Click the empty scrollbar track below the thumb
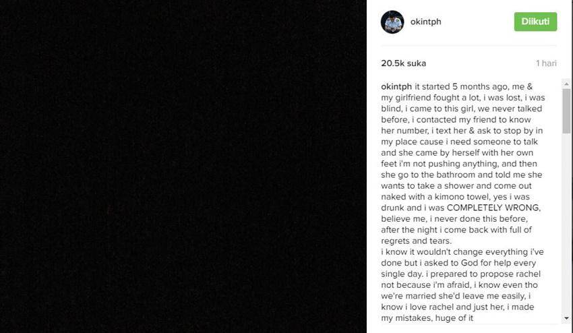573x333 pixels. pyautogui.click(x=566, y=224)
